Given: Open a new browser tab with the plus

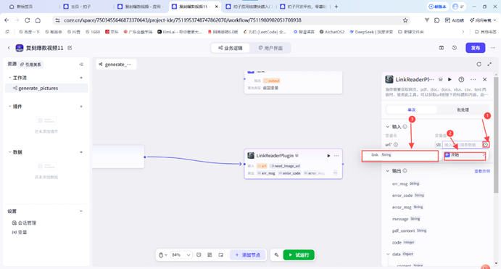Looking at the screenshot, I should tap(336, 7).
